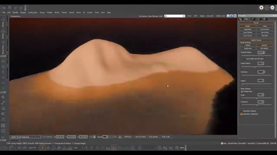Select the Layers tab icon in RollupBar
The height and width of the screenshot is (155, 277).
264,19
